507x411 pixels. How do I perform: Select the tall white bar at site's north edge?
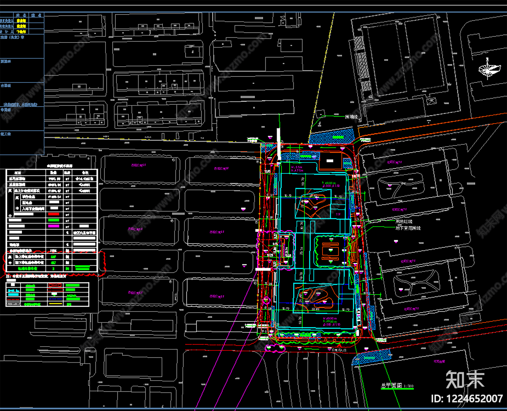(279, 144)
